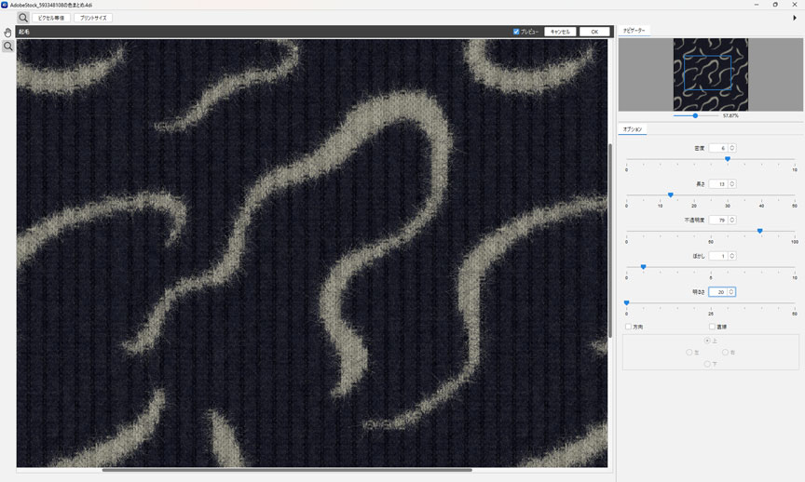The image size is (805, 482).
Task: Click the プリントサイズ button
Action: point(93,18)
